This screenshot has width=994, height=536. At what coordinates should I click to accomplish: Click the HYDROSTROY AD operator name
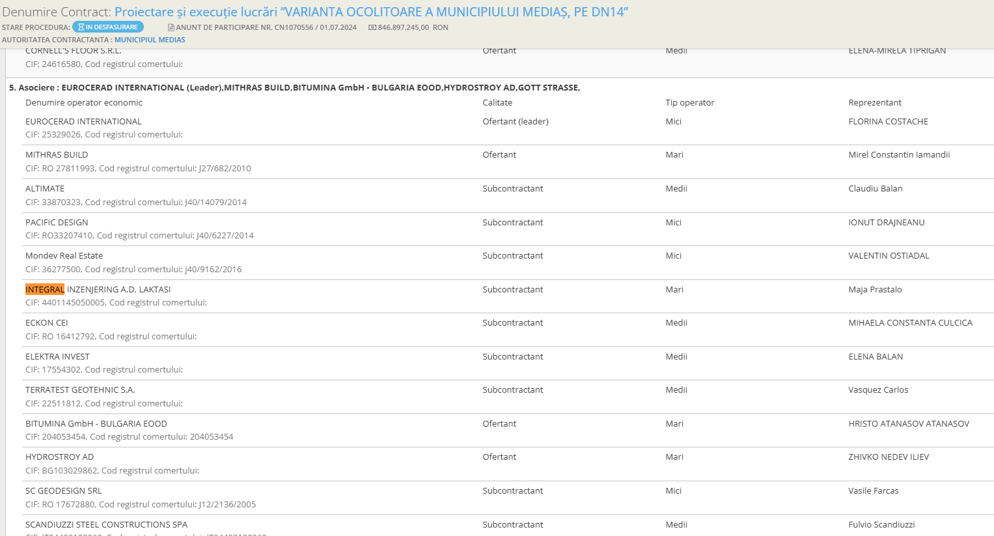[x=59, y=457]
